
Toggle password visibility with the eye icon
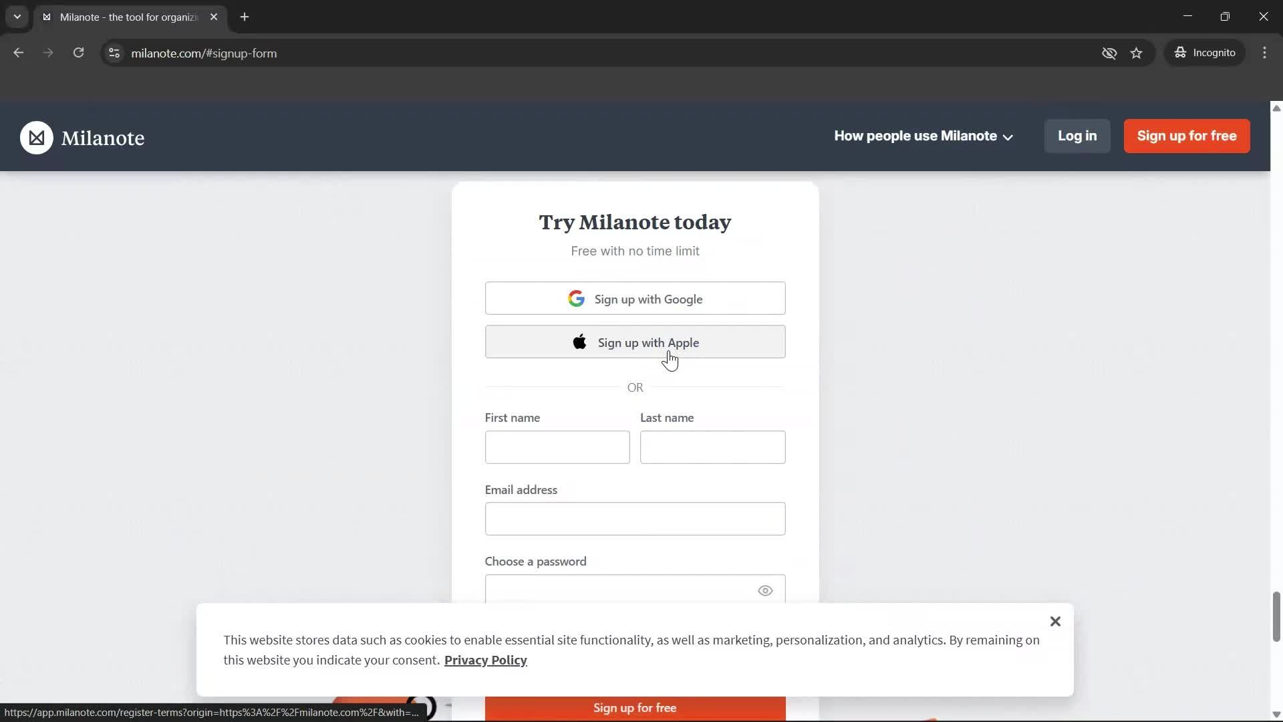coord(765,590)
